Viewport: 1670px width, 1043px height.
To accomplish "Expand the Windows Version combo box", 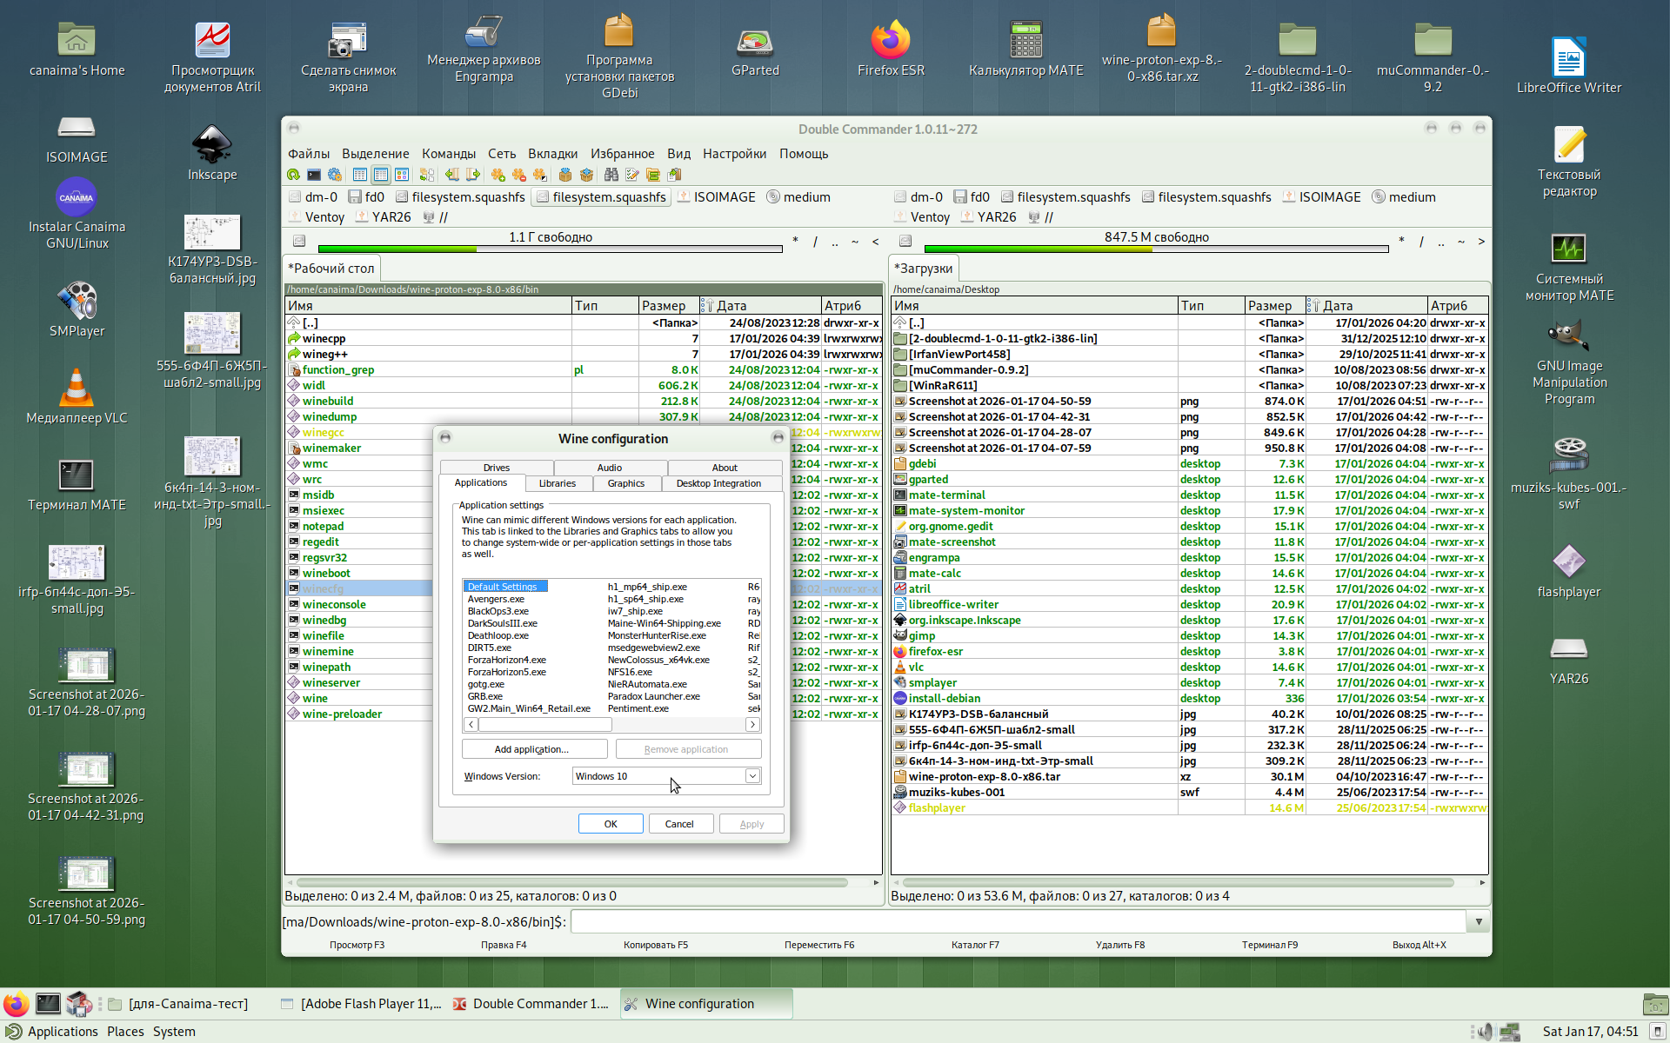I will (752, 776).
